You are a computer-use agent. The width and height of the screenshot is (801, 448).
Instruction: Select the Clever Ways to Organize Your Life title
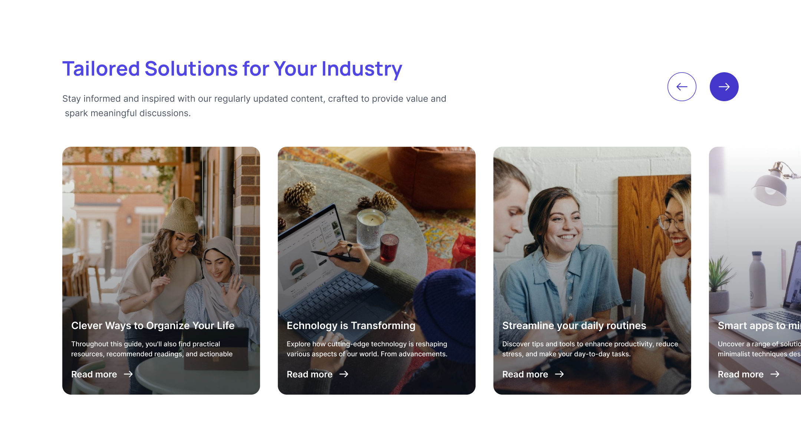point(153,325)
